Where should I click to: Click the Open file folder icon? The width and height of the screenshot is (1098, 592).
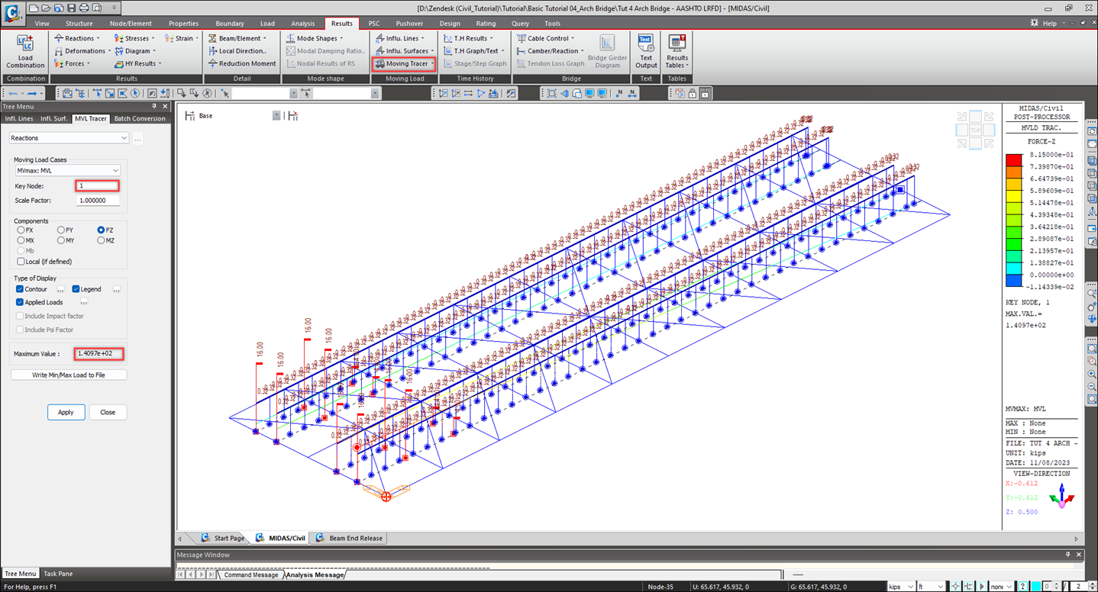47,8
